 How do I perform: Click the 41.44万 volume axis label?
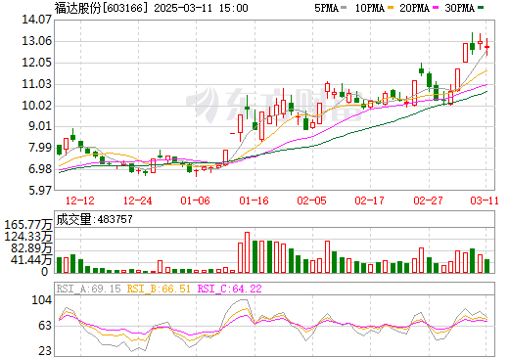[31, 260]
